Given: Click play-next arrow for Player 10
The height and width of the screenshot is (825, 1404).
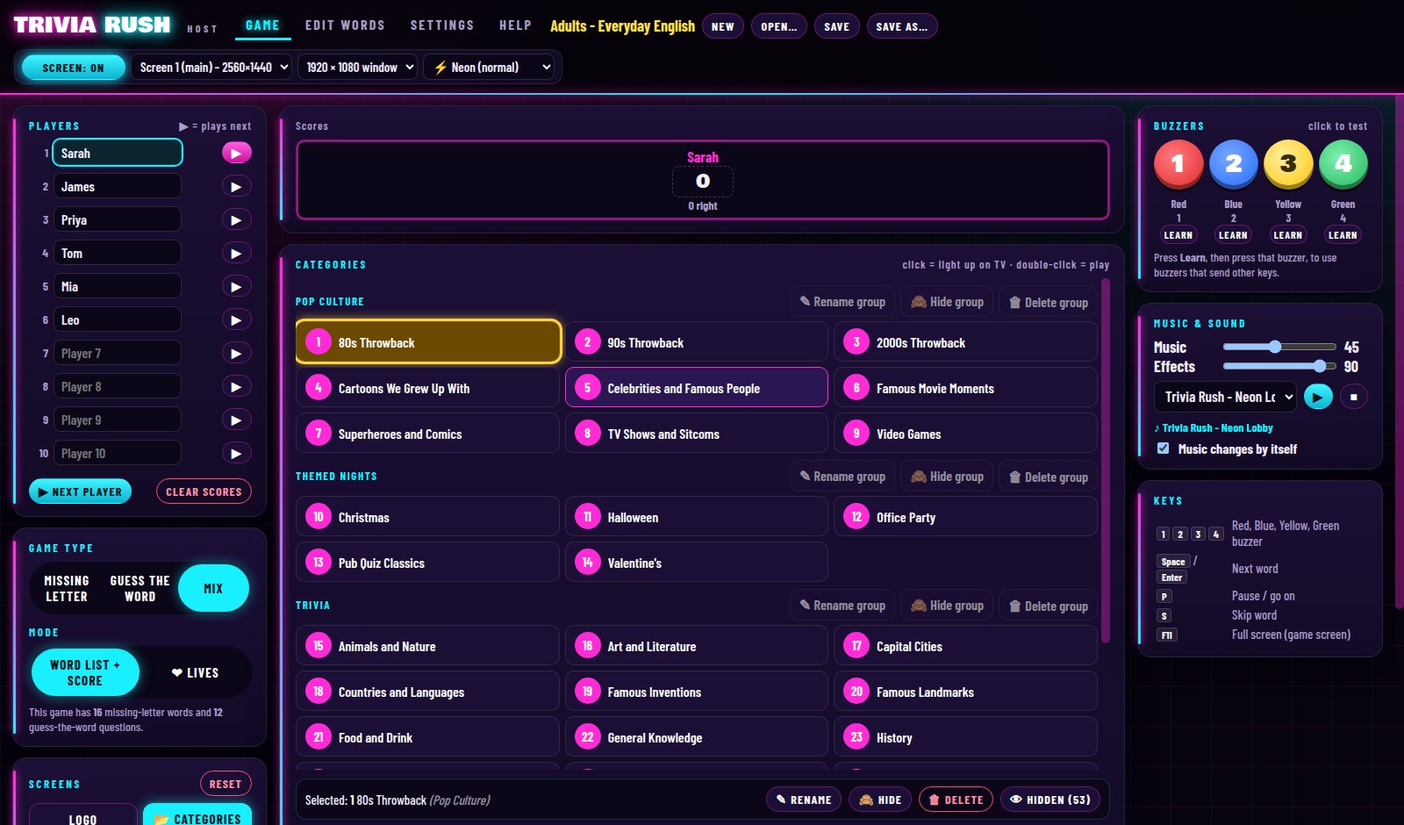Looking at the screenshot, I should coord(236,453).
